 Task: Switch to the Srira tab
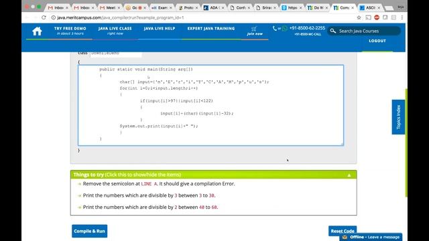[265, 7]
